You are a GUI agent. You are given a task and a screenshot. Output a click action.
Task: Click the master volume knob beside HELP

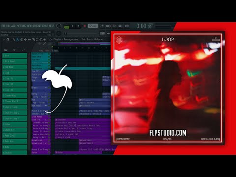(59, 26)
